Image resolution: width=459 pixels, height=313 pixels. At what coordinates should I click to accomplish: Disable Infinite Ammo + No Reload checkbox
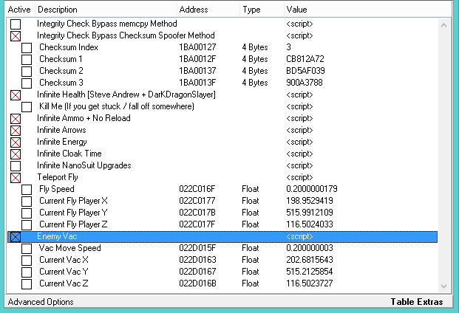(x=16, y=119)
